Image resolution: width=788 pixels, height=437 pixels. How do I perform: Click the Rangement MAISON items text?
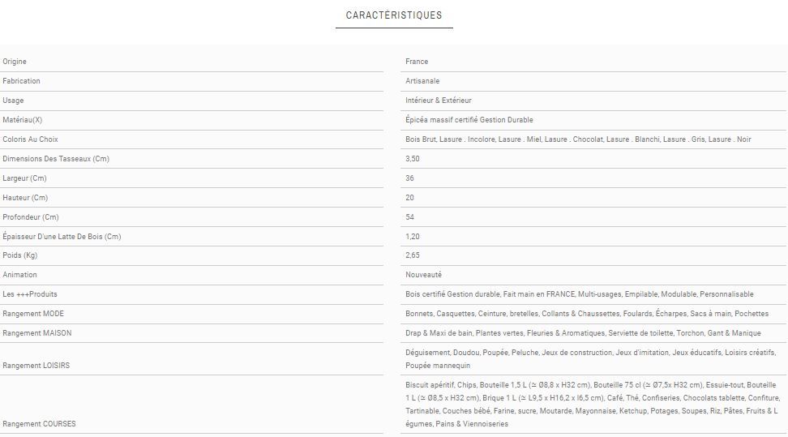[583, 333]
